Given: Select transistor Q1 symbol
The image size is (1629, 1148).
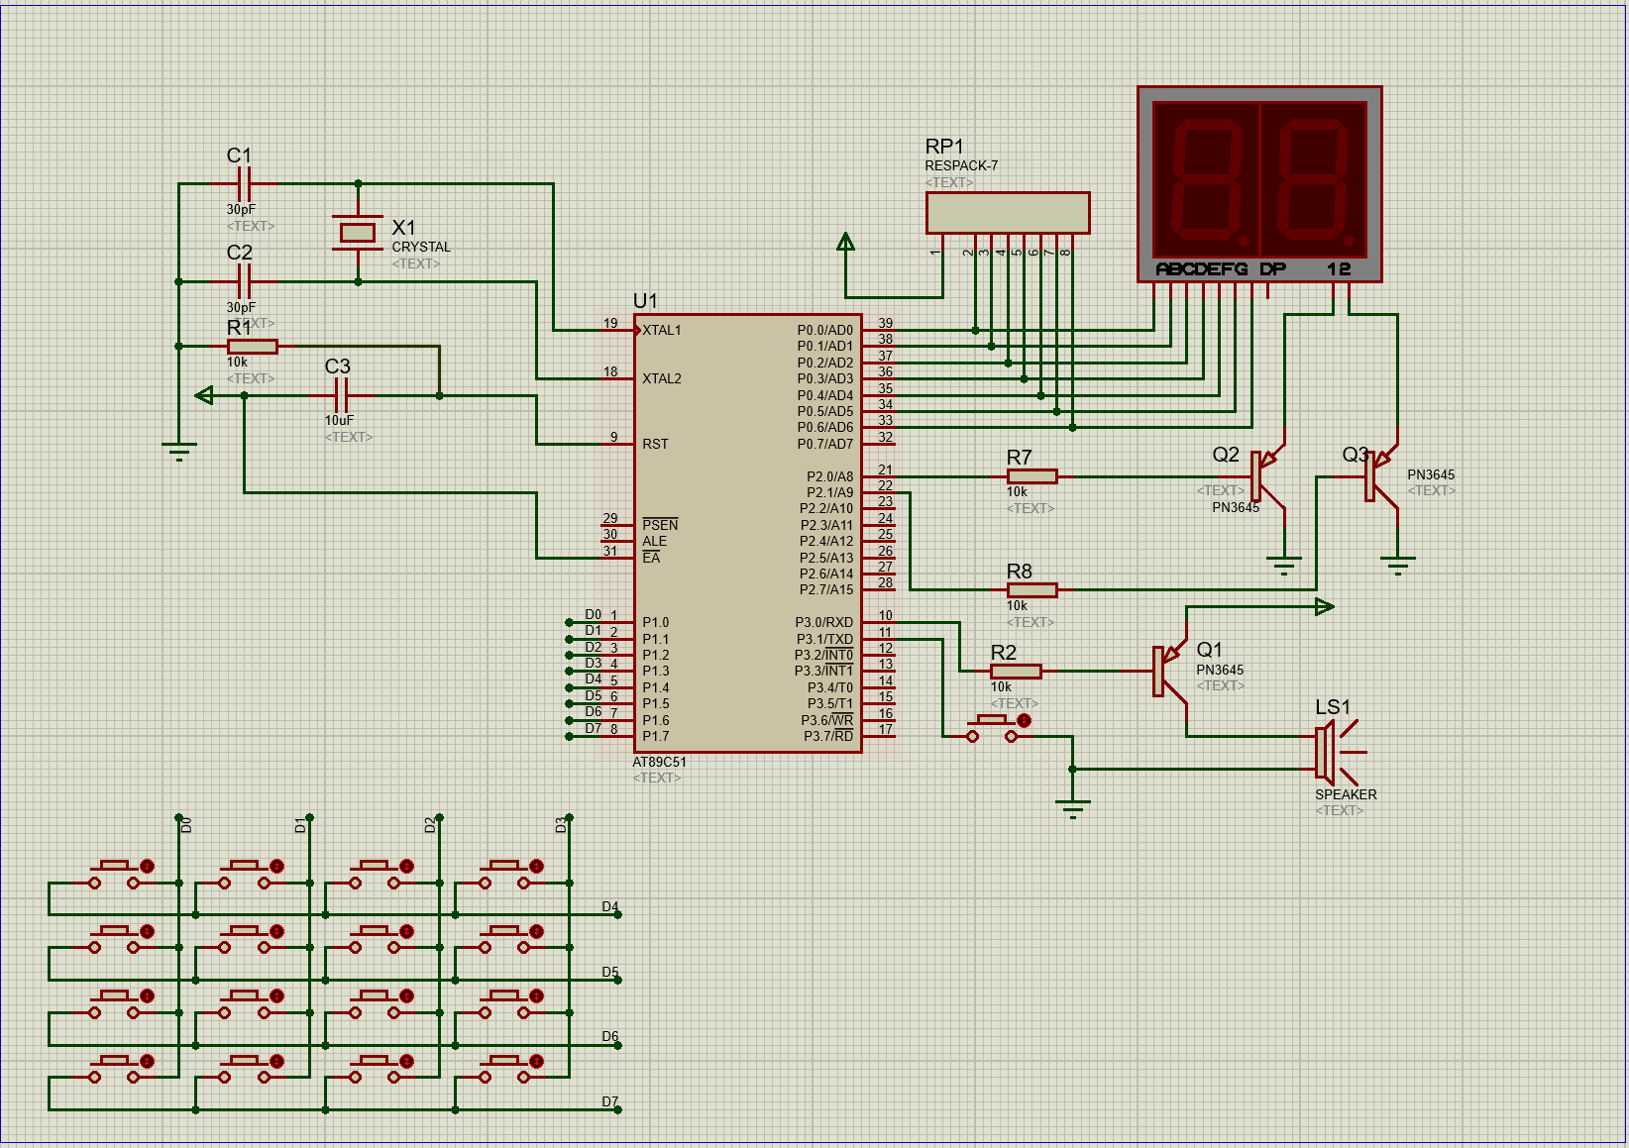Looking at the screenshot, I should coord(1169,672).
